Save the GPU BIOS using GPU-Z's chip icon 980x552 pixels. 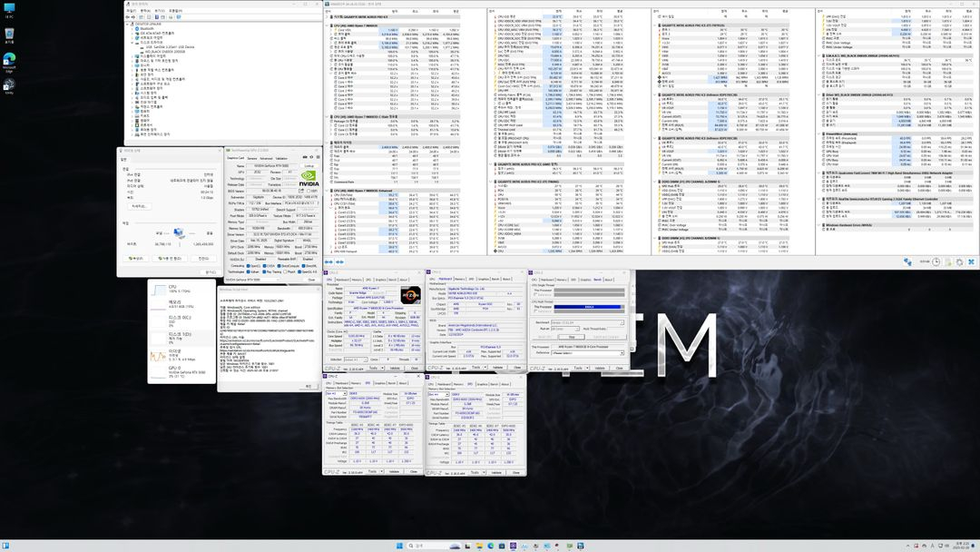[x=301, y=191]
